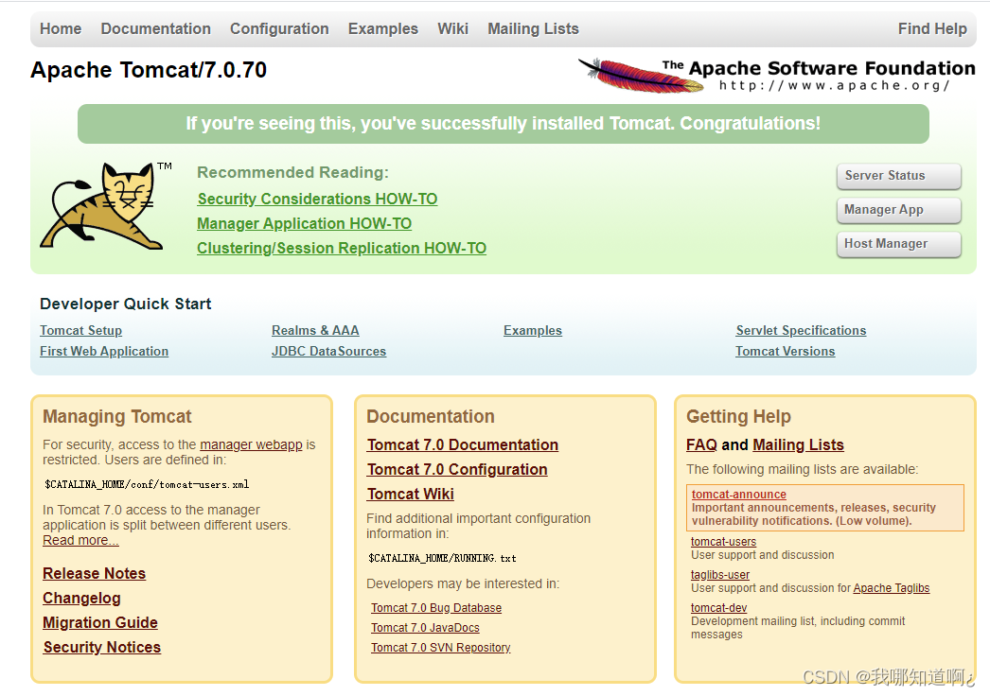Click the Server Status button

(x=898, y=176)
